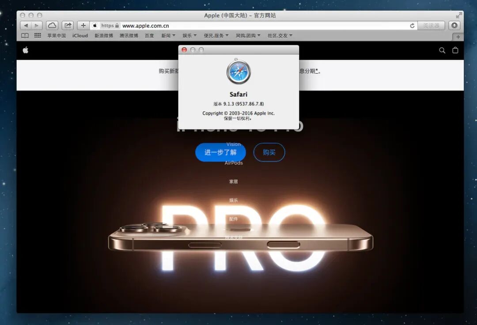477x325 pixels.
Task: Click the Safari compass icon in About window
Action: point(238,72)
